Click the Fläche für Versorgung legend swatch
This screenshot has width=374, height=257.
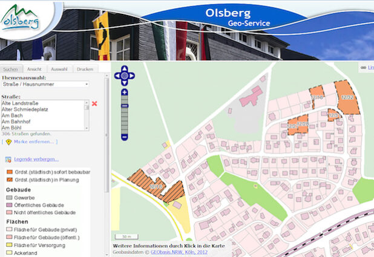(9, 245)
